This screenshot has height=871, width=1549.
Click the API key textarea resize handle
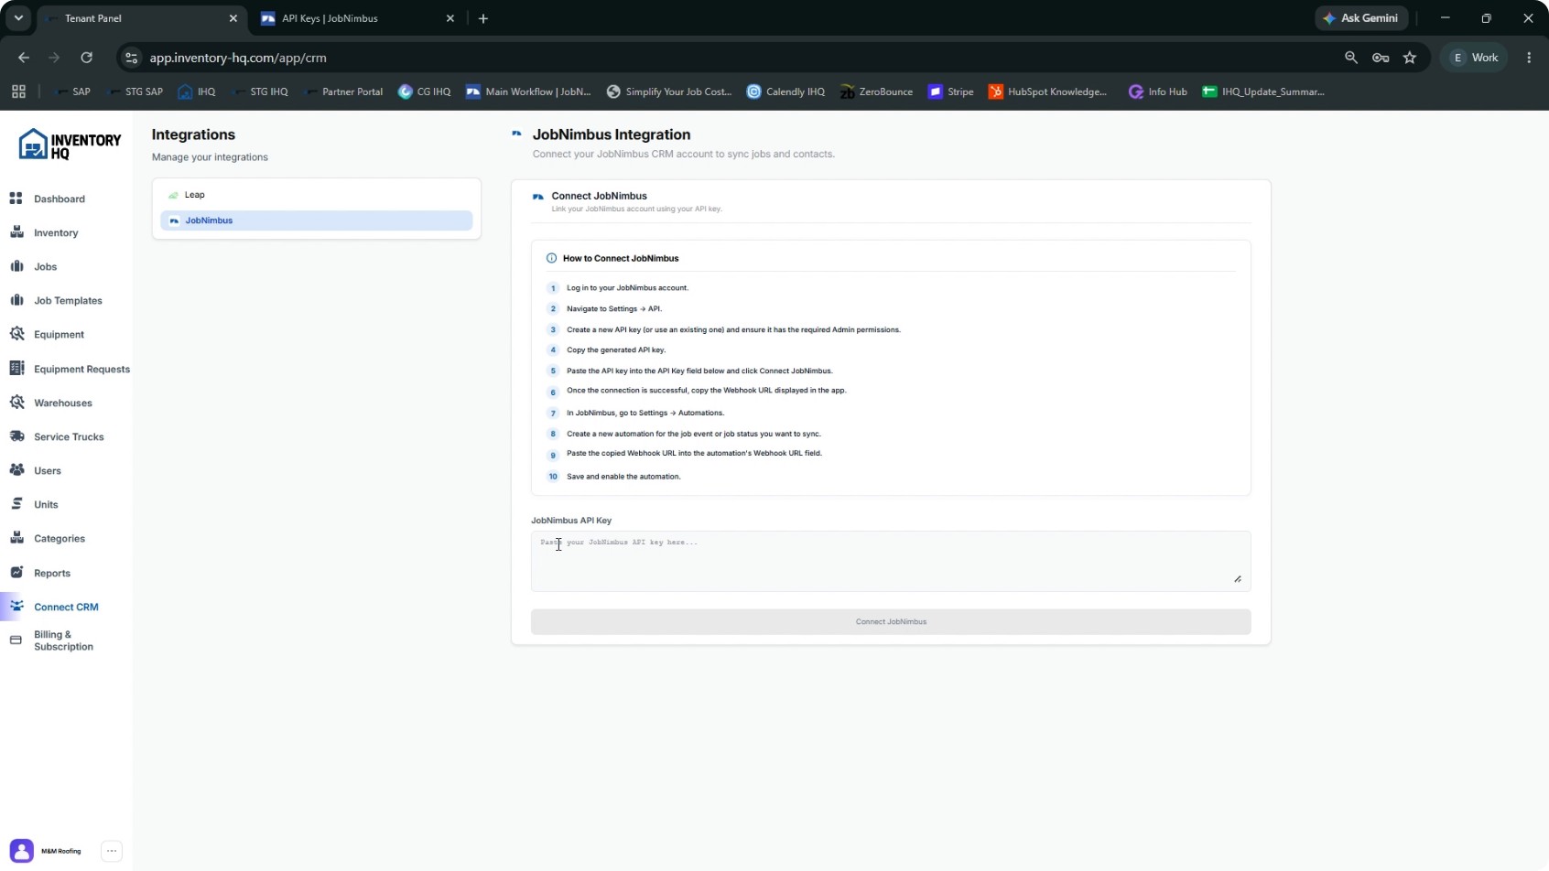click(x=1238, y=579)
